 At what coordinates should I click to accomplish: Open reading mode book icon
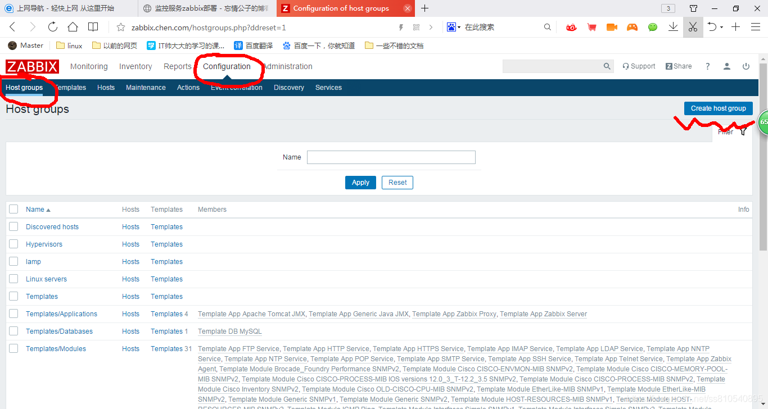tap(93, 27)
